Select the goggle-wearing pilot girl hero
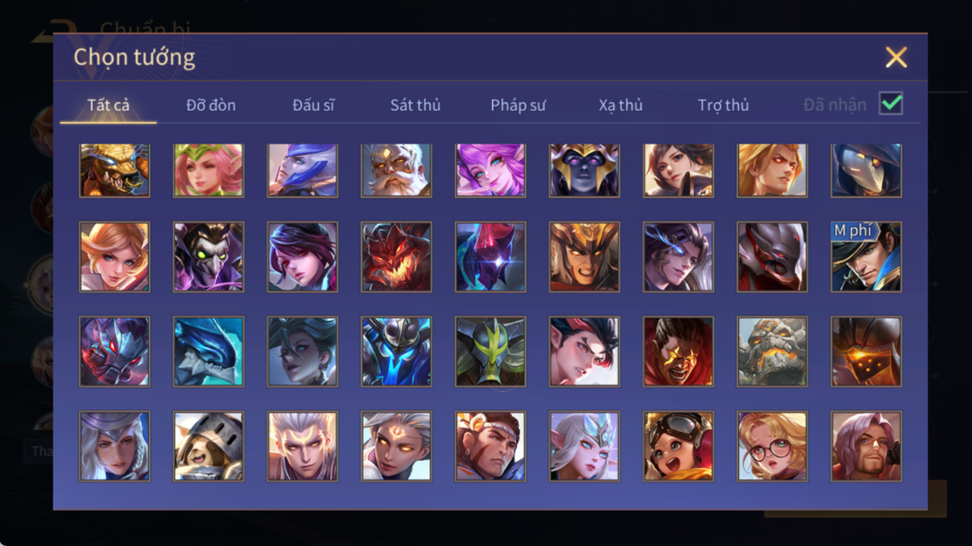 [x=678, y=446]
